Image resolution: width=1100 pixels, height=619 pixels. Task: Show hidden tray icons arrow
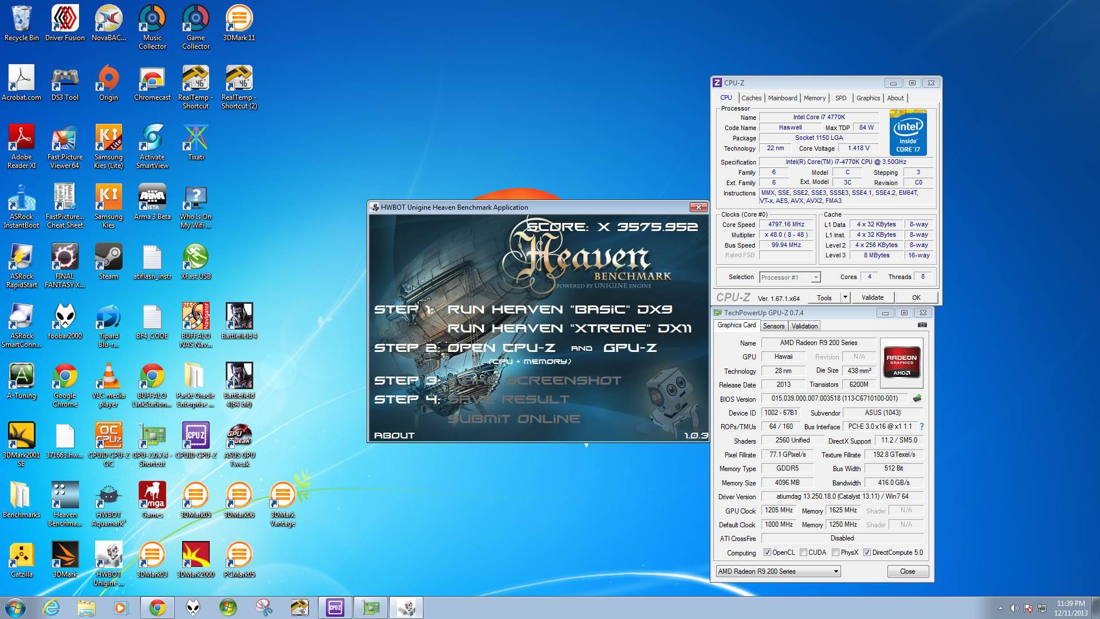point(1000,608)
